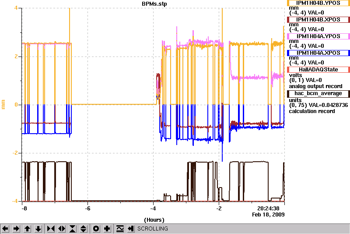
Task: Click the 'volts' unit label
Action: click(295, 75)
